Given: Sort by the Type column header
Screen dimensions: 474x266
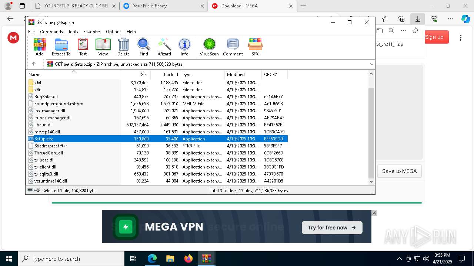Looking at the screenshot, I should pyautogui.click(x=202, y=75).
